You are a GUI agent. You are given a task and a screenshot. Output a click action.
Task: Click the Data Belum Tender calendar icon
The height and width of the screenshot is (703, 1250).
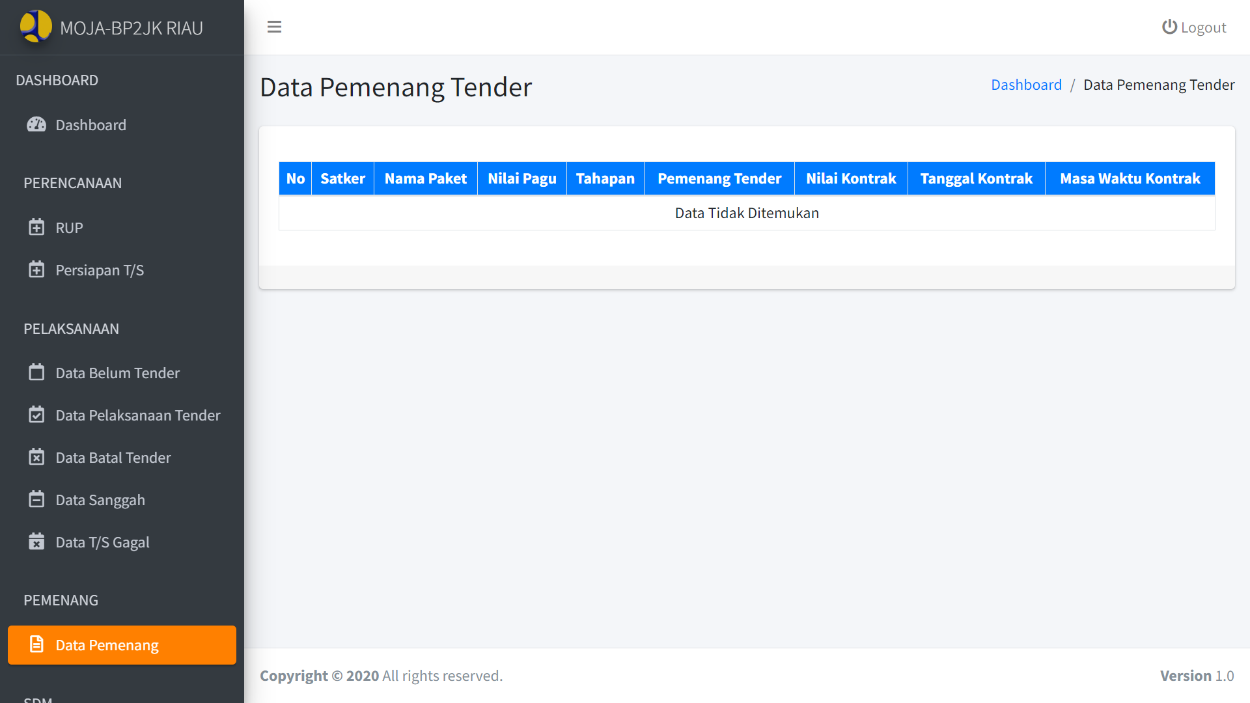[x=36, y=372]
